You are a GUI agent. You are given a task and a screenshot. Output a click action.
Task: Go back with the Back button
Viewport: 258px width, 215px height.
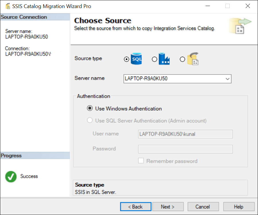tap(135, 207)
